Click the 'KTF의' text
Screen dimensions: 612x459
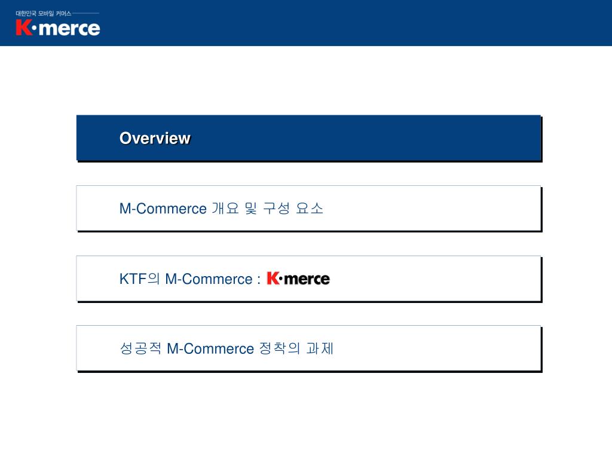[140, 279]
